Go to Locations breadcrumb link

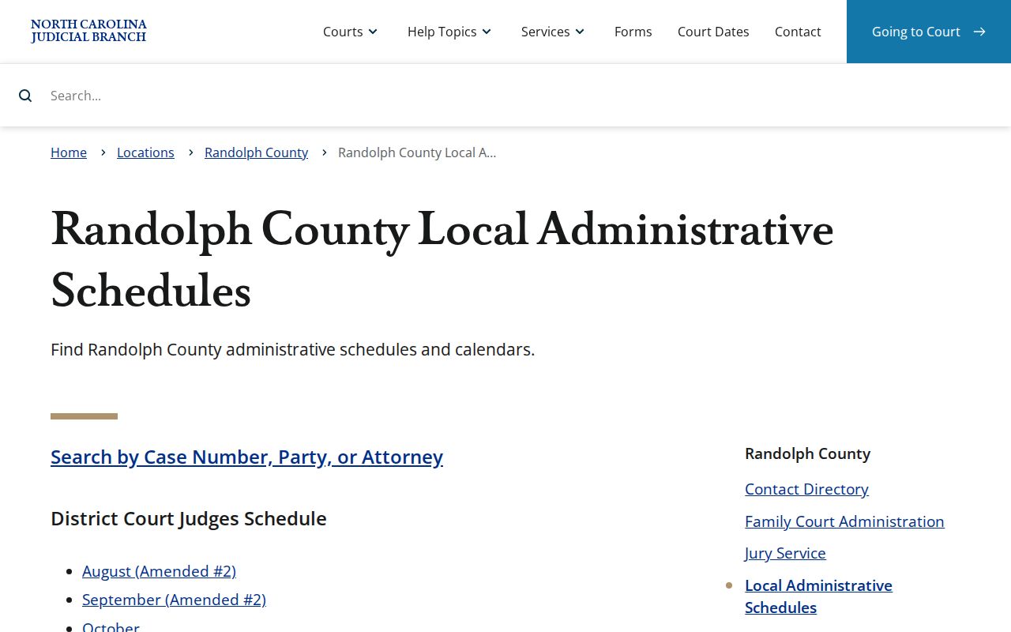(x=145, y=152)
